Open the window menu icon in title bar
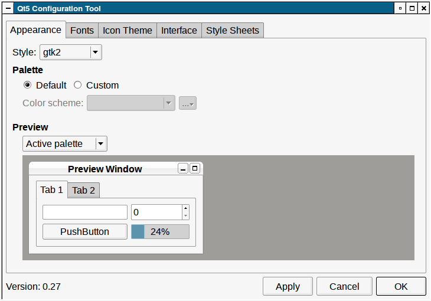Screen dimensions: 431x301 (8, 8)
